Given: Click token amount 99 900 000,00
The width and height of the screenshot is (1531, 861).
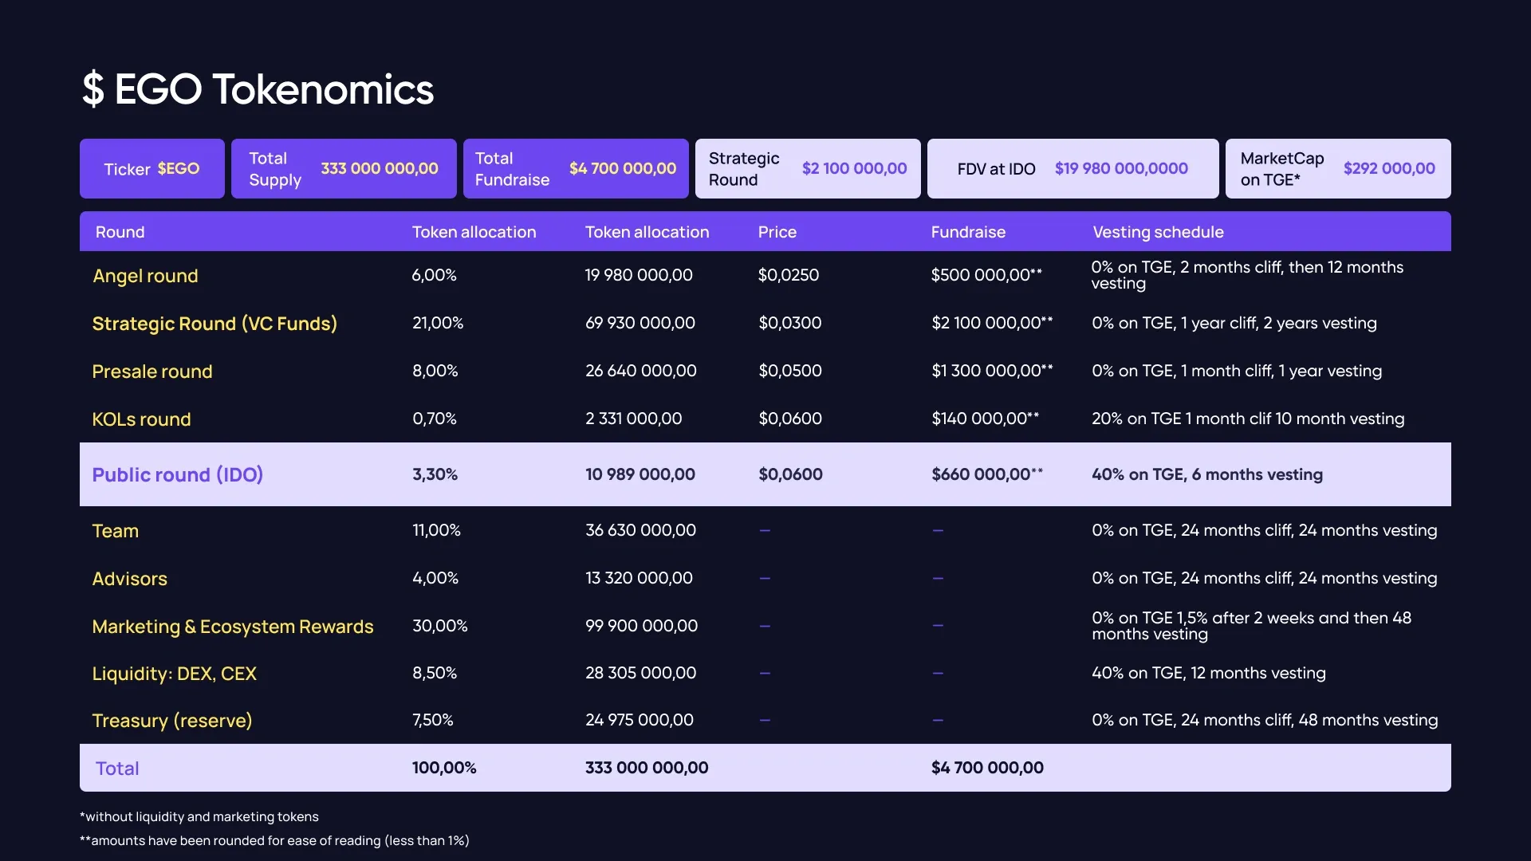Looking at the screenshot, I should (x=642, y=626).
